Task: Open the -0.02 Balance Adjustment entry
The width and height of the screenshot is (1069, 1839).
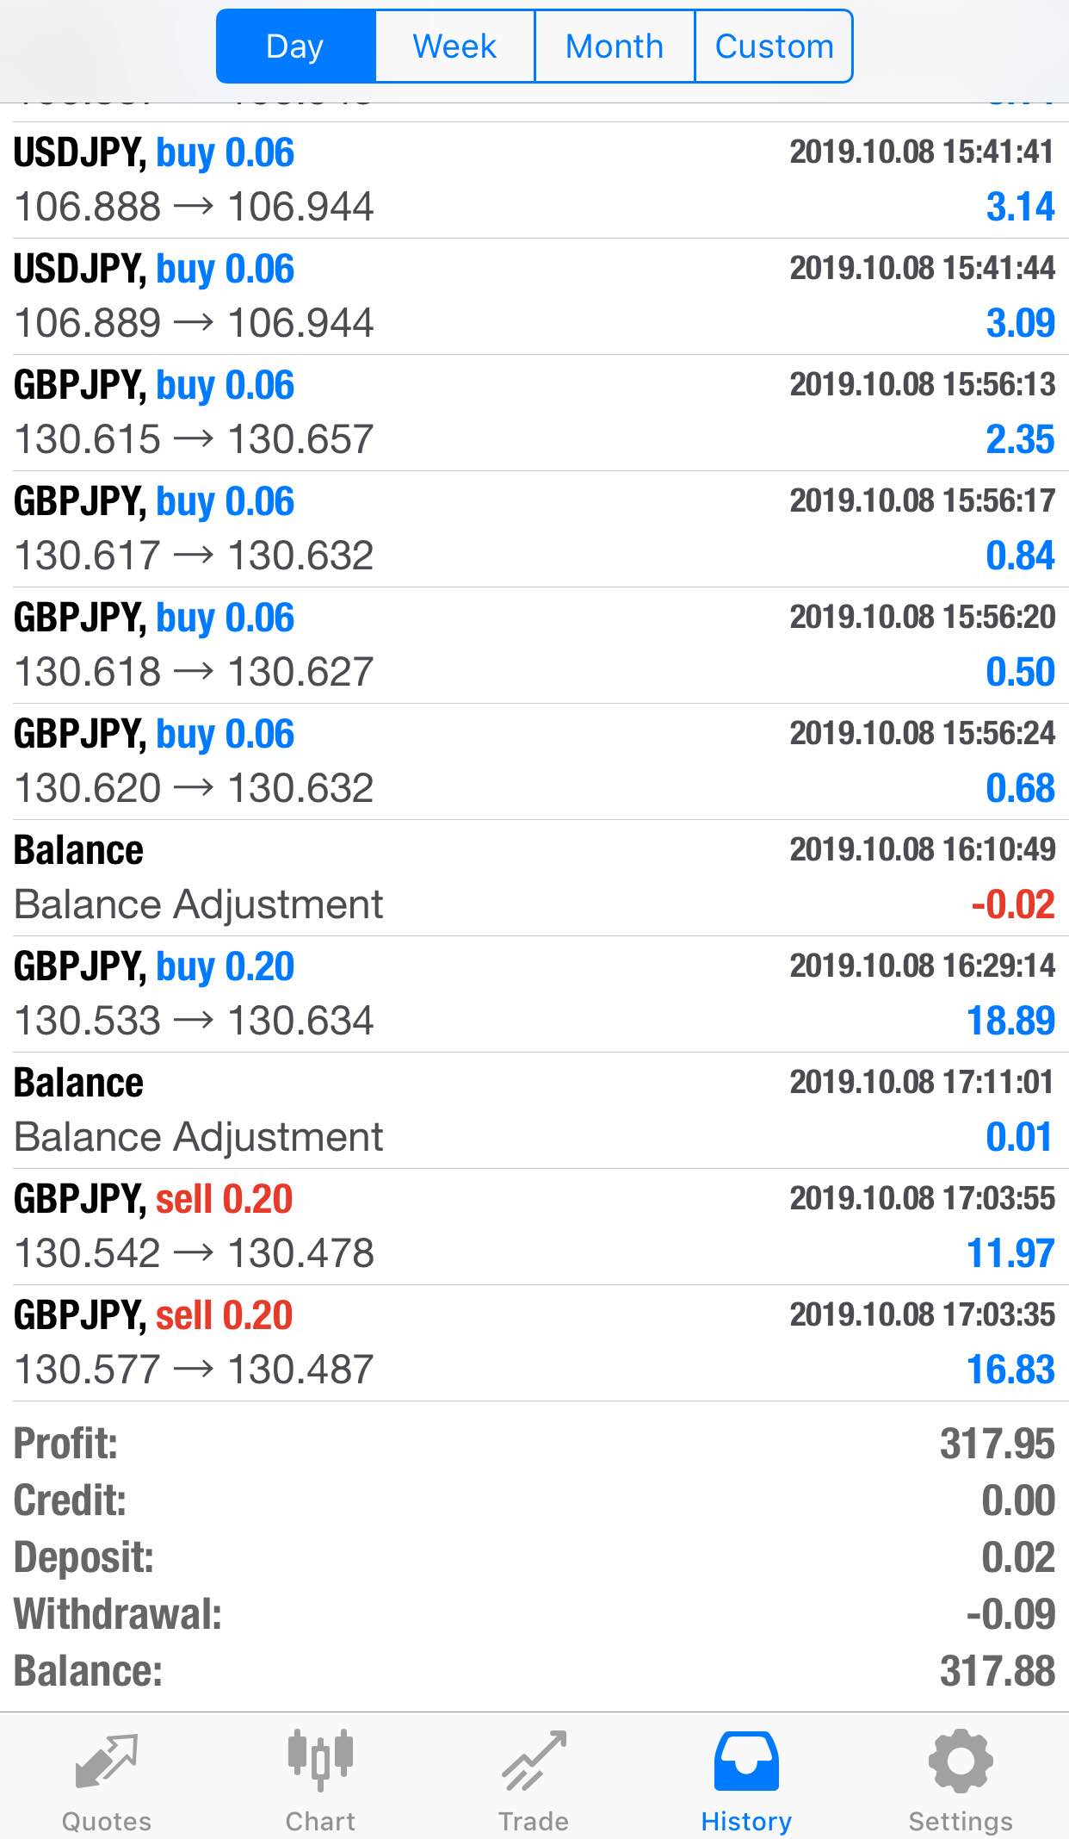Action: [x=534, y=878]
